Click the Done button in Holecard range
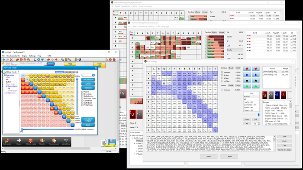This screenshot has width=303, height=170. point(88,125)
